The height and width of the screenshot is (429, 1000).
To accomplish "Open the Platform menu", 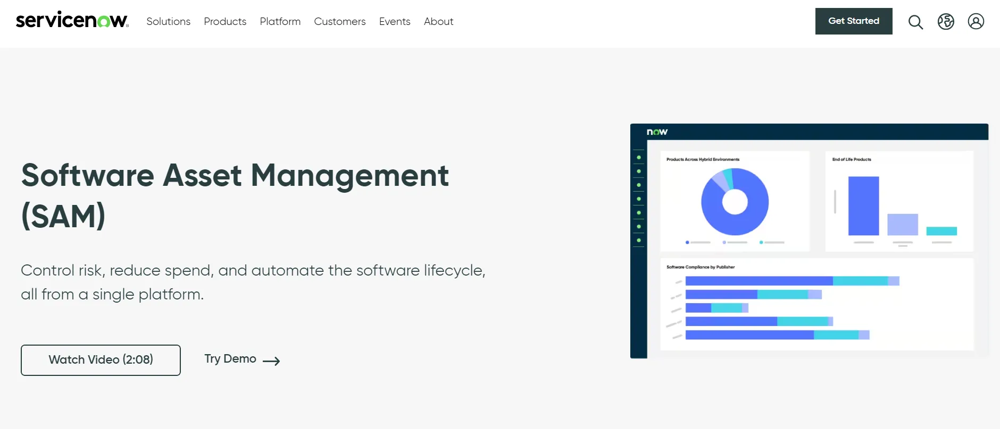I will 280,21.
